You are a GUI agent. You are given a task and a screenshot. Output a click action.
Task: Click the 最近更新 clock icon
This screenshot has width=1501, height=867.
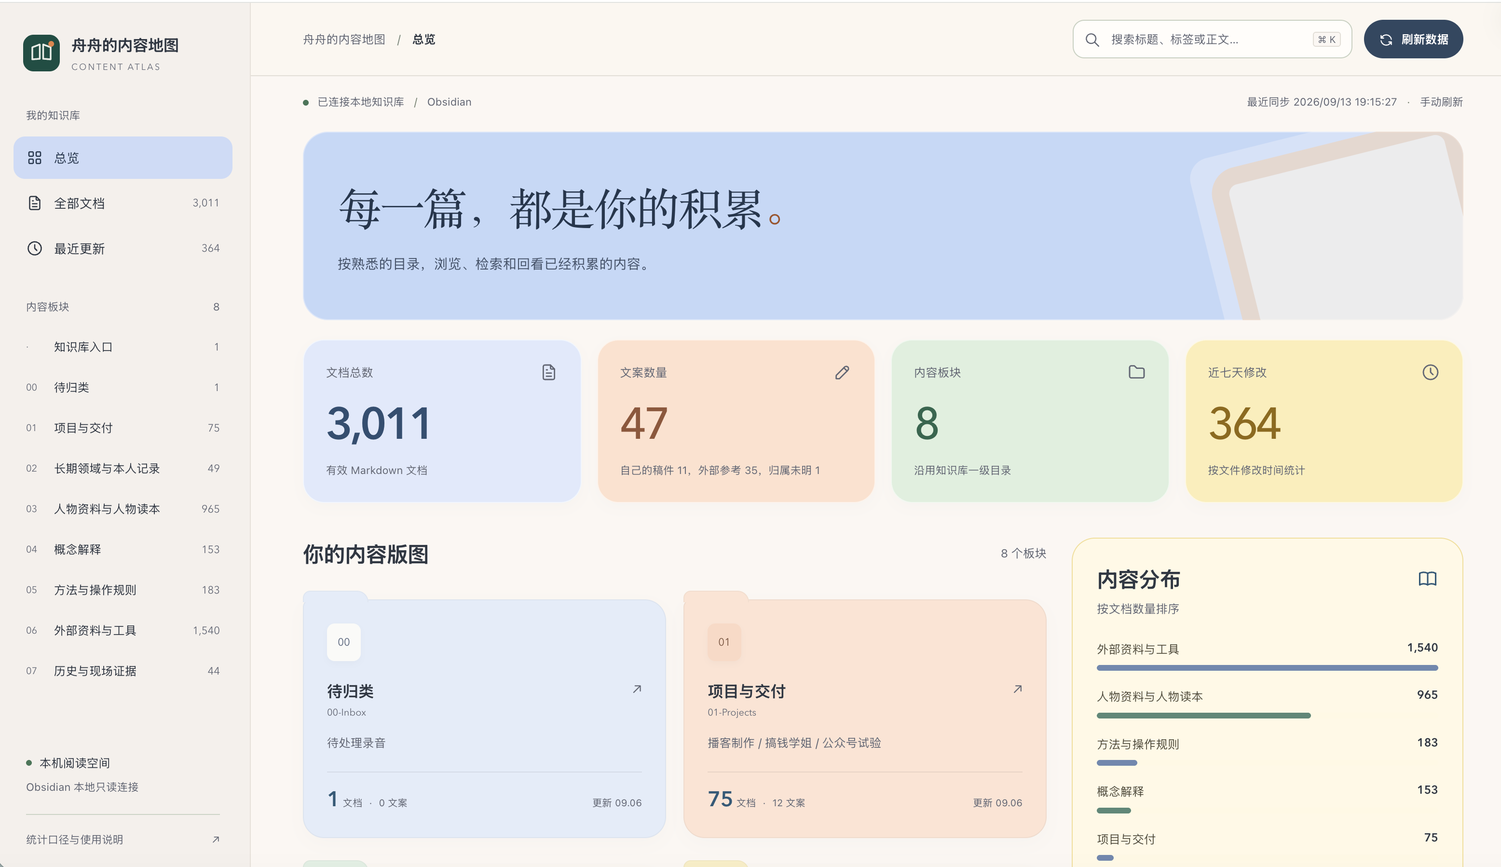35,248
